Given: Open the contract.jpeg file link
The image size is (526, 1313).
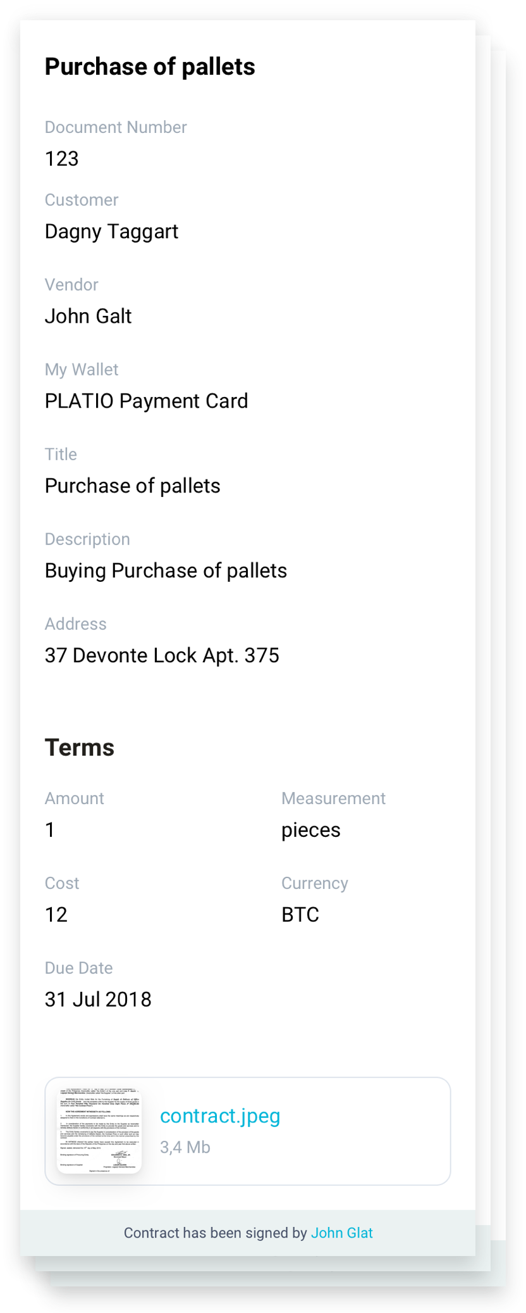Looking at the screenshot, I should (220, 1116).
